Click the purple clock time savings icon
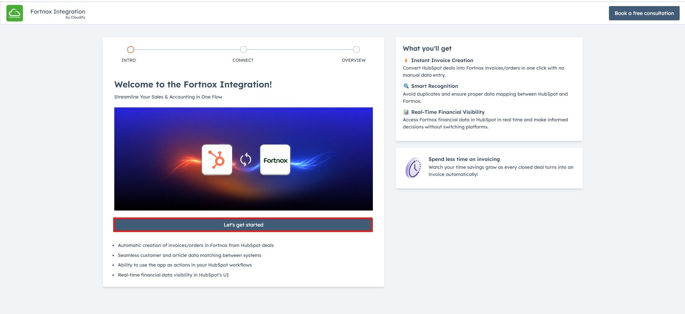Viewport: 685px width, 314px height. (414, 168)
